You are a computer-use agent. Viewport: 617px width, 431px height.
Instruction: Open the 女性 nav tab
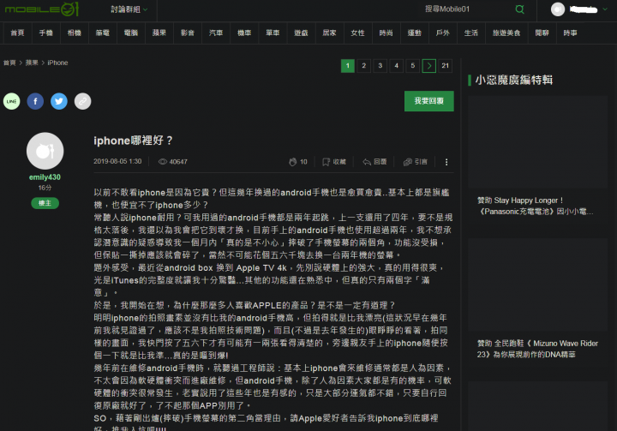pos(357,33)
